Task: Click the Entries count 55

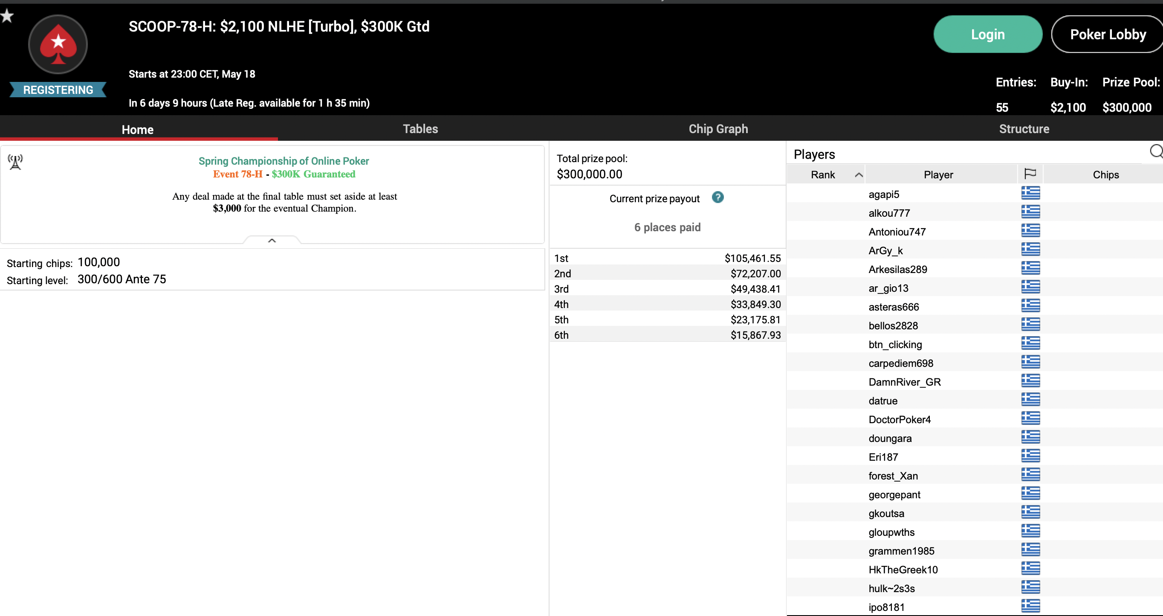Action: coord(1002,107)
